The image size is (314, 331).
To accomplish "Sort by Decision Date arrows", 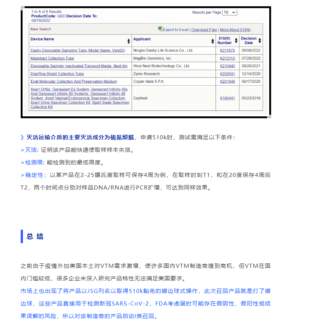I will (x=260, y=40).
